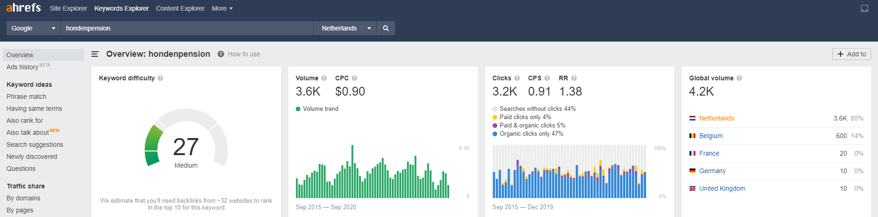Click the France flag icon
This screenshot has width=878, height=217.
(x=692, y=153)
